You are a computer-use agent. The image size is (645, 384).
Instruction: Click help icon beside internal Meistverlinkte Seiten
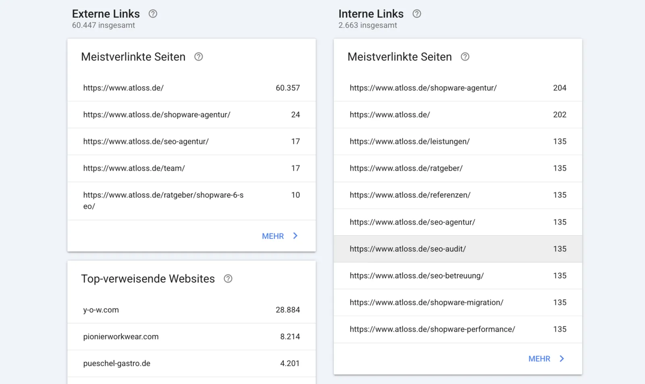(465, 57)
